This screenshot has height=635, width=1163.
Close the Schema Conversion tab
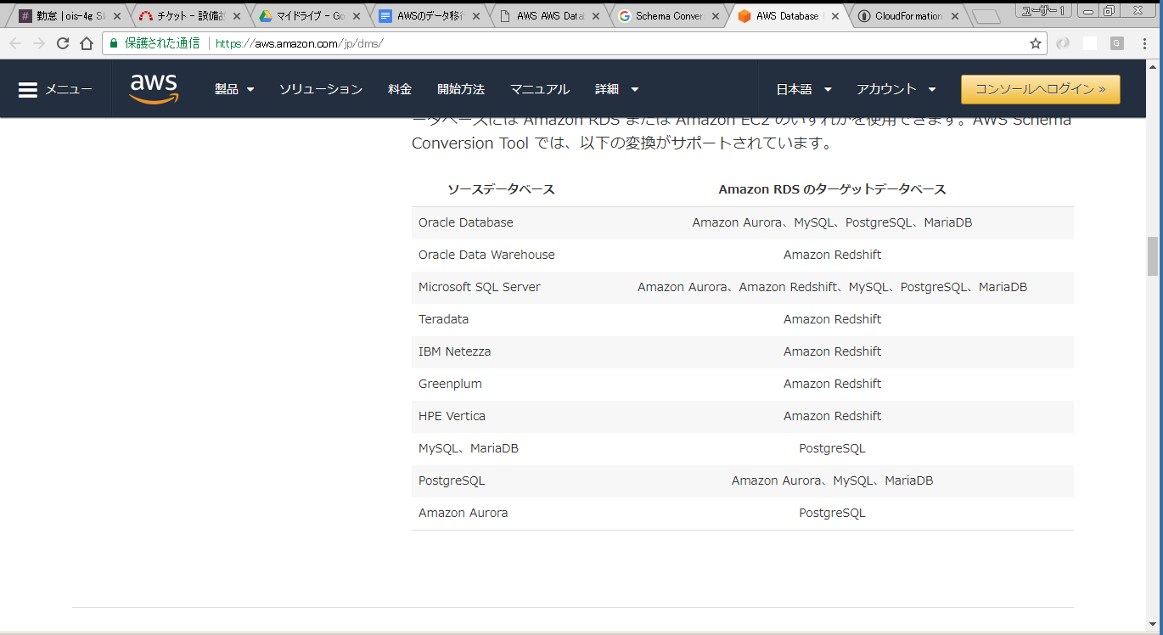(x=716, y=16)
